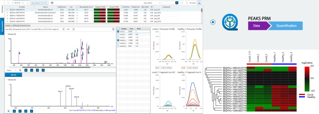Reset spectrum zoom with 1:1 button
Image resolution: width=319 pixels, height=114 pixels.
click(31, 70)
